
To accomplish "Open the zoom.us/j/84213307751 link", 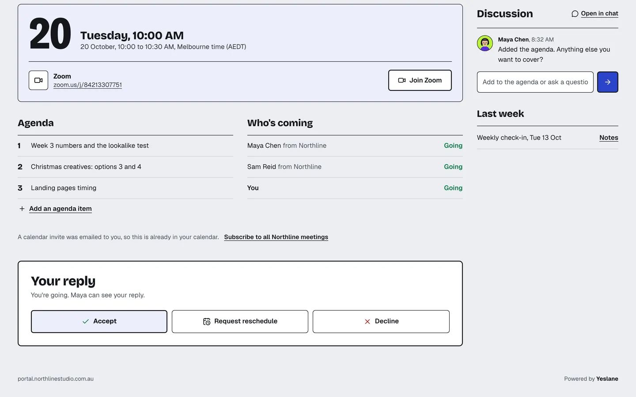I will [x=87, y=85].
